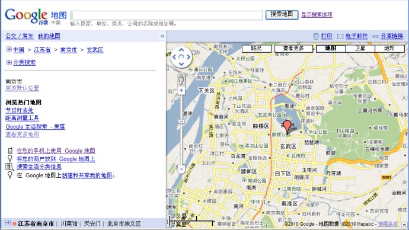This screenshot has height=230, width=409.
Task: Click the 南京市 breadcrumb link
Action: [x=69, y=50]
